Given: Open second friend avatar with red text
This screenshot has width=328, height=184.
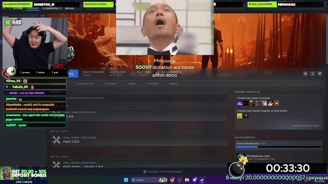Looking at the screenshot, I should pyautogui.click(x=246, y=103).
